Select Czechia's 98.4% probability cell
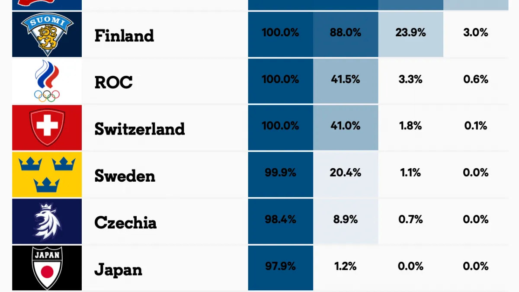The height and width of the screenshot is (292, 519). coord(280,219)
